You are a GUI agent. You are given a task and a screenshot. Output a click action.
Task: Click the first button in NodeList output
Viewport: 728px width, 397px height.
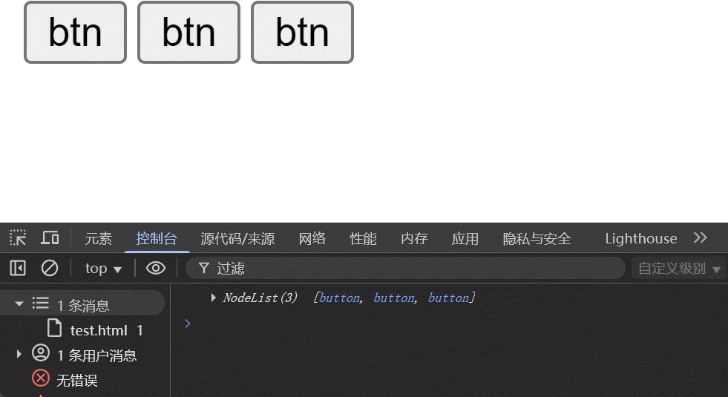click(x=339, y=298)
